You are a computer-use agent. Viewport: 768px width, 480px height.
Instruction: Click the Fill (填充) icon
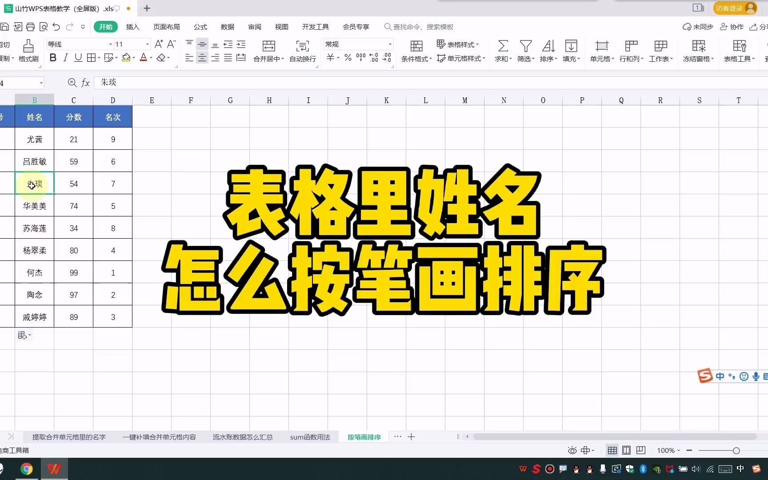click(x=571, y=46)
